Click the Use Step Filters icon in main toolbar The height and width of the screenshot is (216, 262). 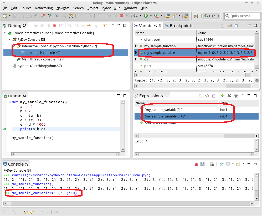click(x=71, y=16)
